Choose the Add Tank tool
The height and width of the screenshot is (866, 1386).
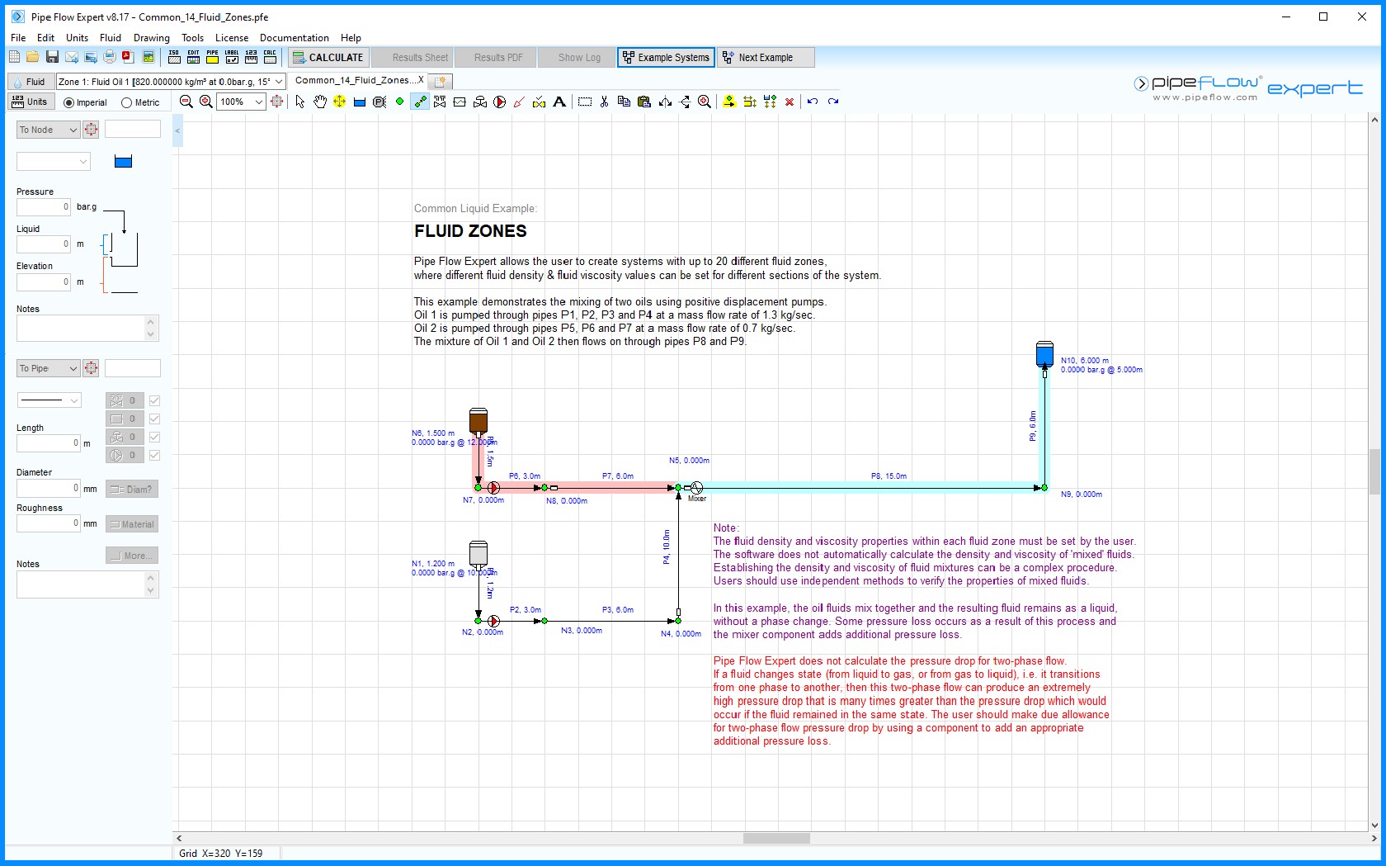(360, 102)
